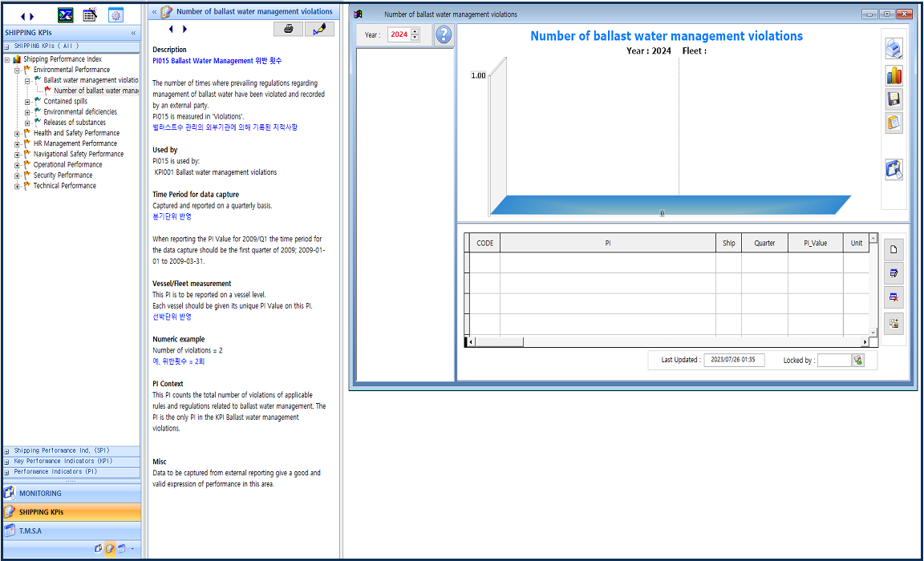Open navigation pane options dropdown arrow
This screenshot has width=924, height=561.
click(x=132, y=549)
